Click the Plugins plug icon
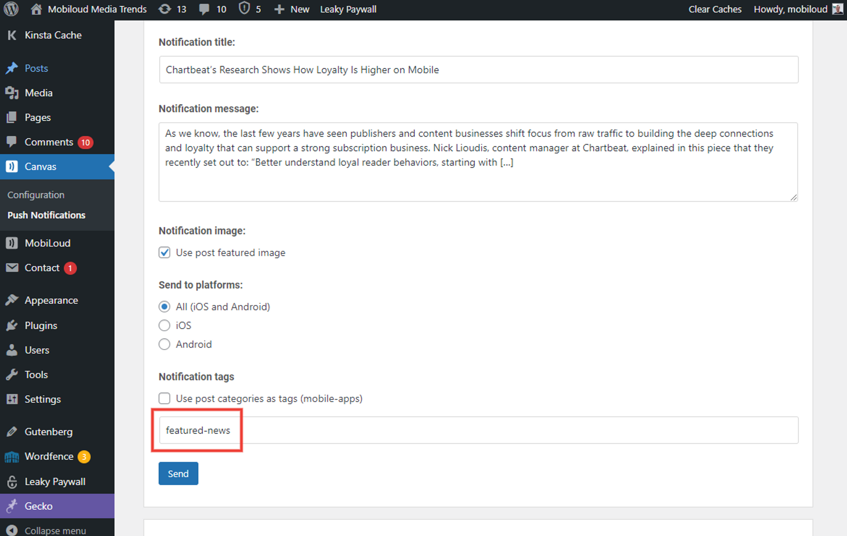The width and height of the screenshot is (847, 536). click(12, 325)
